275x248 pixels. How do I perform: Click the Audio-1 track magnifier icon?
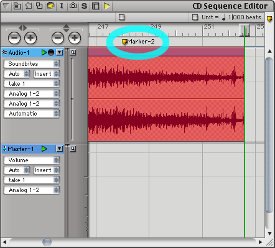pos(73,52)
